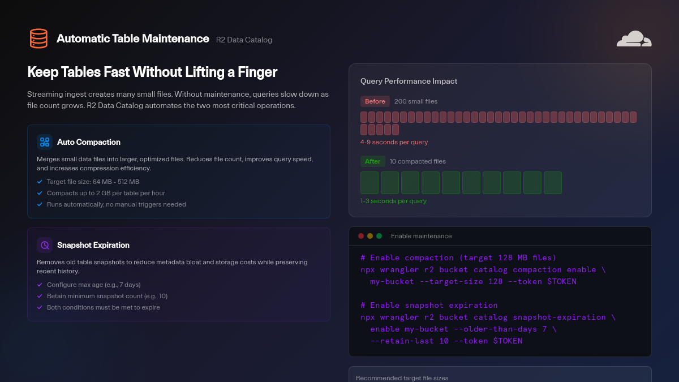Click checkmark next to 'Both conditions must be met'
The height and width of the screenshot is (382, 679).
point(40,307)
